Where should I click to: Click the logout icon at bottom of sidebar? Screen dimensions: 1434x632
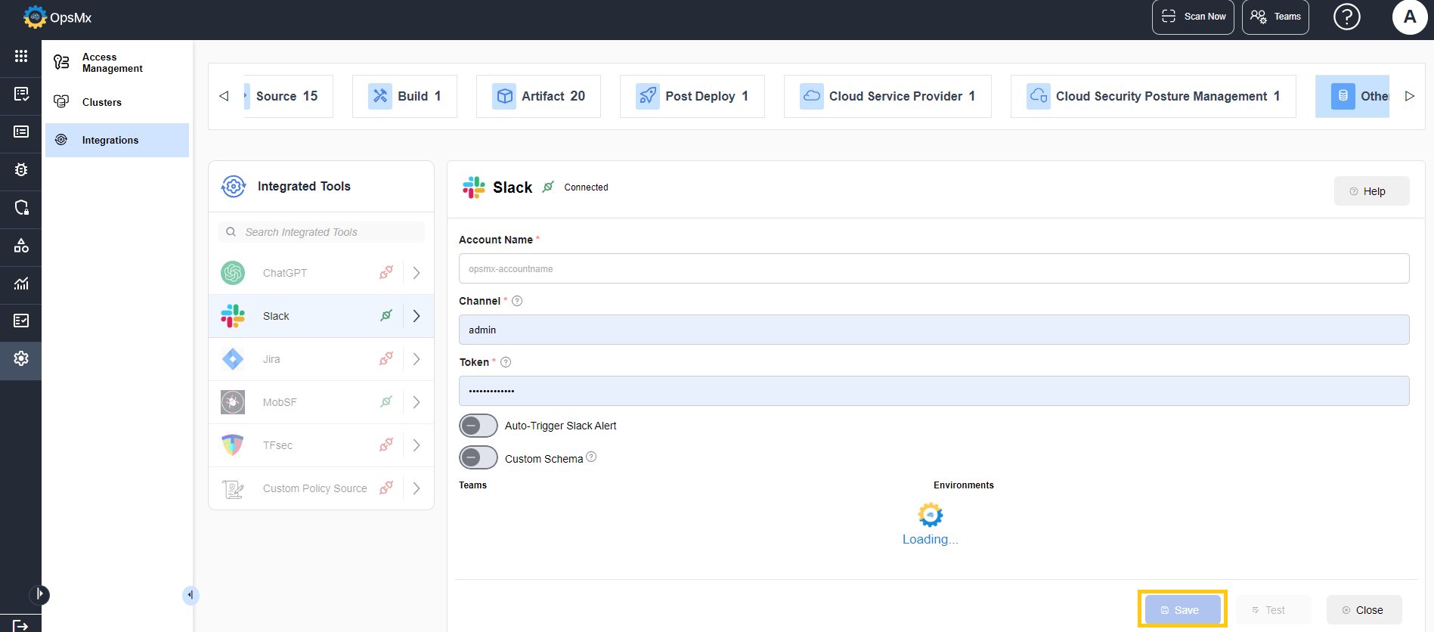[21, 625]
